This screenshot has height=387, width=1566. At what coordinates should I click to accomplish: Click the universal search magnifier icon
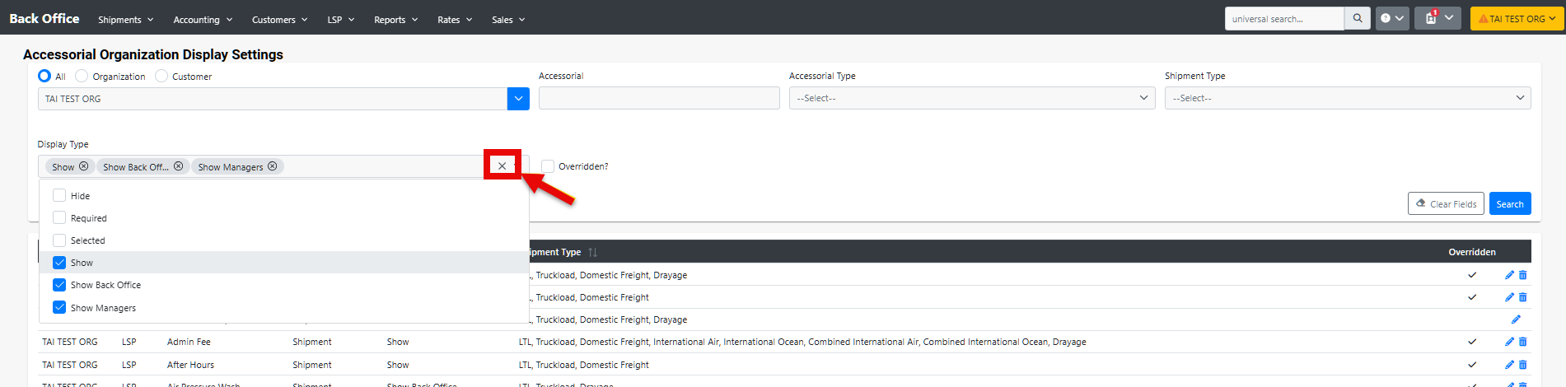coord(1357,19)
